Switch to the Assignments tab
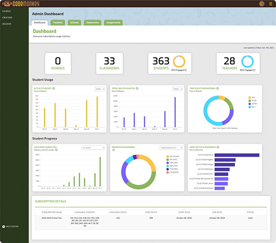Screen dimensions: 276x243 coord(113,23)
